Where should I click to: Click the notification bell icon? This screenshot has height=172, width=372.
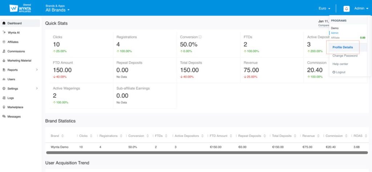[x=346, y=8]
